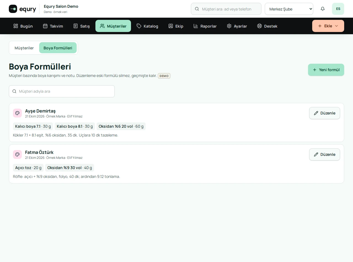Click the Ayşe Demirtaş customer name
Image resolution: width=353 pixels, height=262 pixels.
click(x=40, y=111)
